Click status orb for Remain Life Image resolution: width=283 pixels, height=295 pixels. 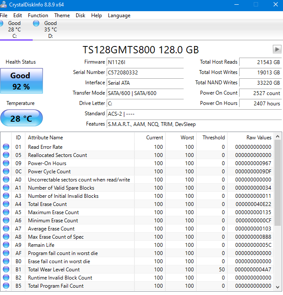tap(6, 245)
